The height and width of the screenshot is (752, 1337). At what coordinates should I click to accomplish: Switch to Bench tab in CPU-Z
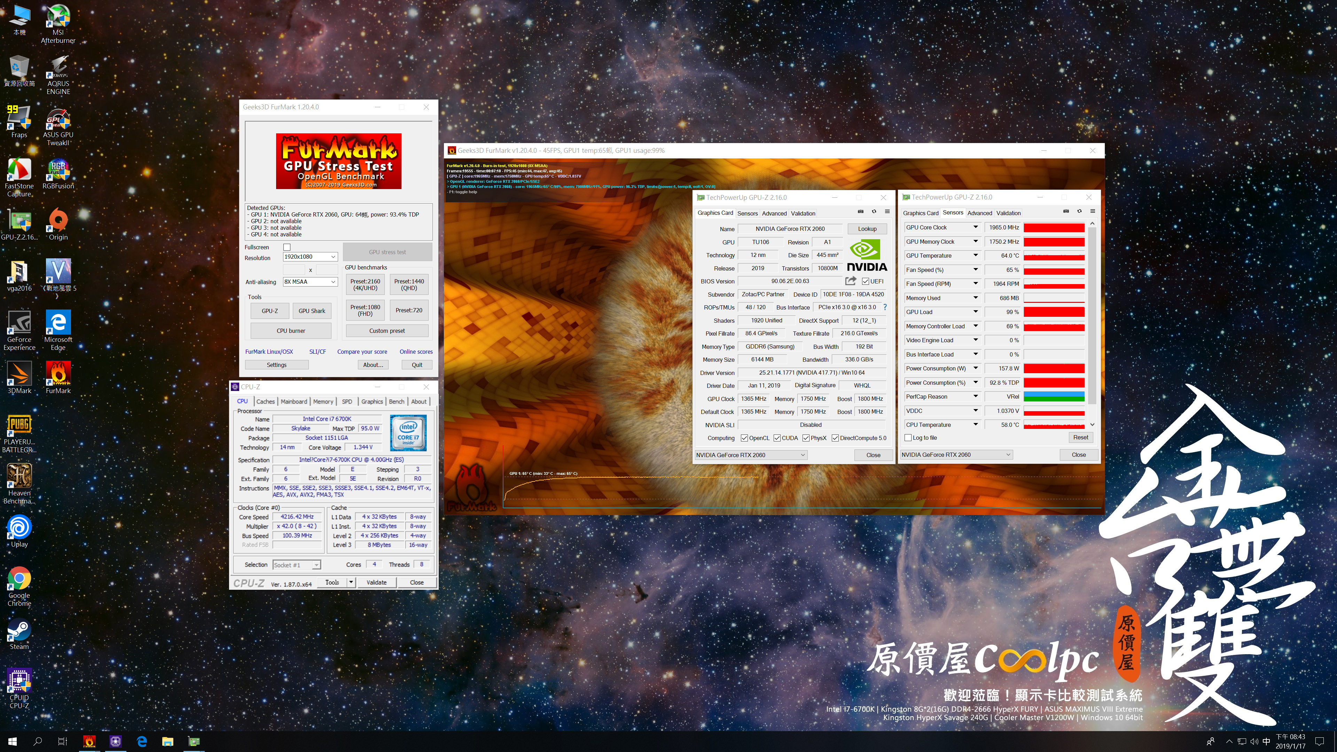click(397, 401)
